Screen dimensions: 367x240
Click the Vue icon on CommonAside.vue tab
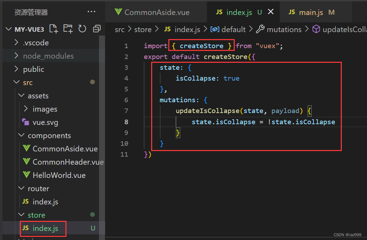click(118, 12)
